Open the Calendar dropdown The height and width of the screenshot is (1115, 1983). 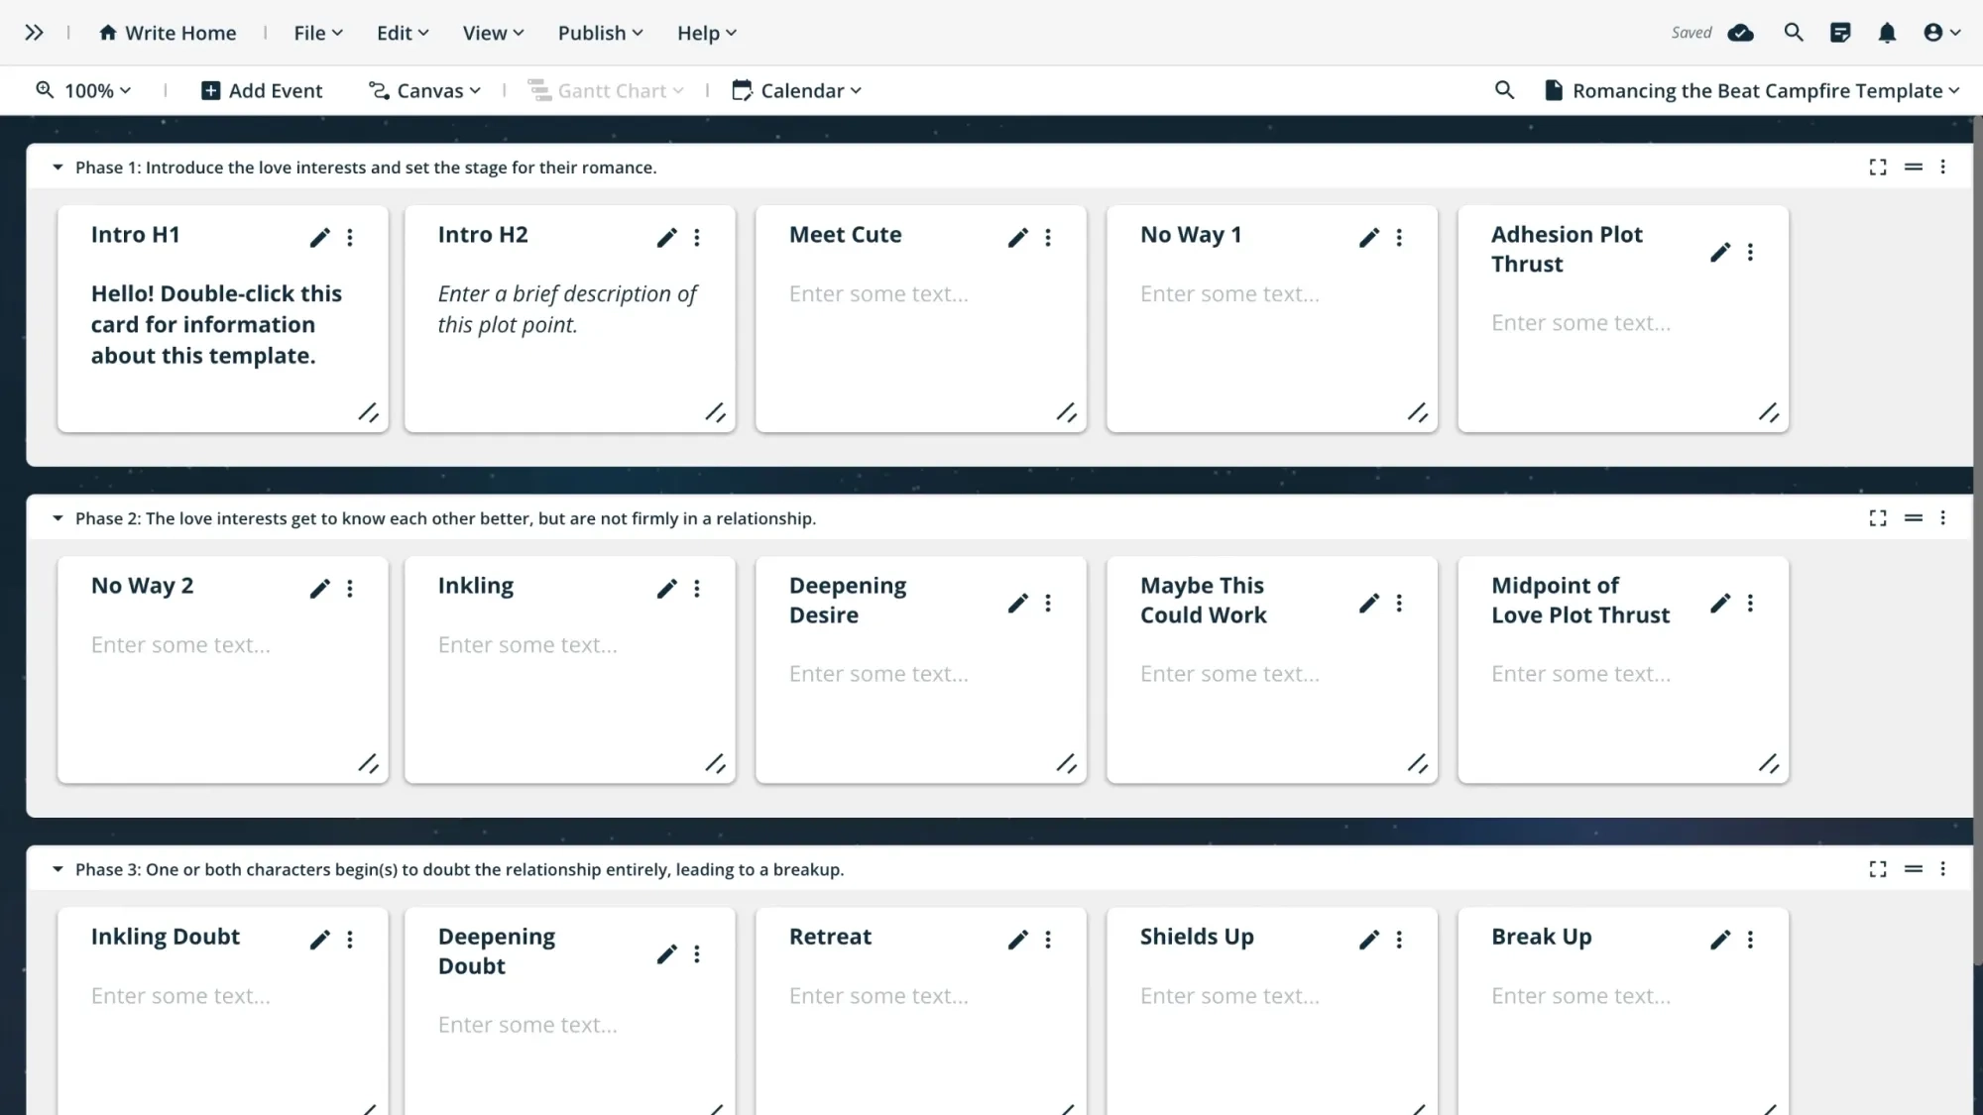(797, 90)
